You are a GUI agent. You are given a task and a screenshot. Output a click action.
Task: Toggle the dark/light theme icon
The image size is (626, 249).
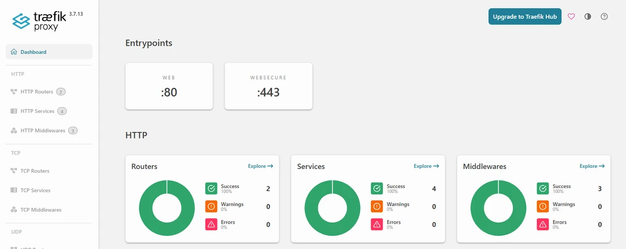[x=588, y=17]
